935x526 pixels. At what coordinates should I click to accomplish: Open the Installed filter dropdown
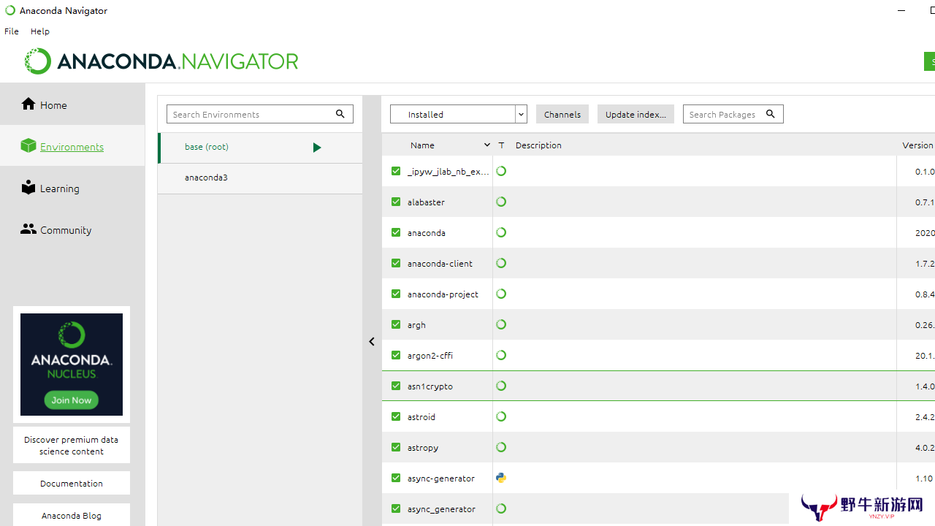(459, 114)
